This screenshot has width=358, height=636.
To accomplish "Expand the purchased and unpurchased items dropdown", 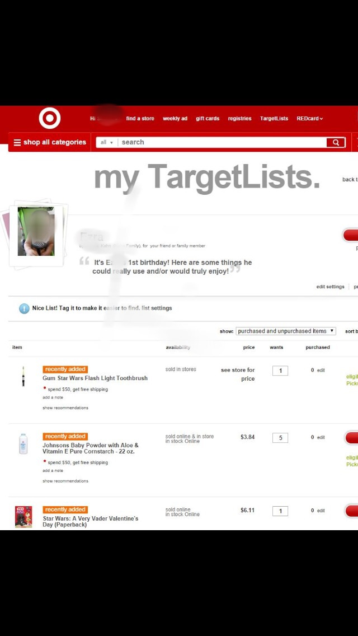I will point(286,331).
